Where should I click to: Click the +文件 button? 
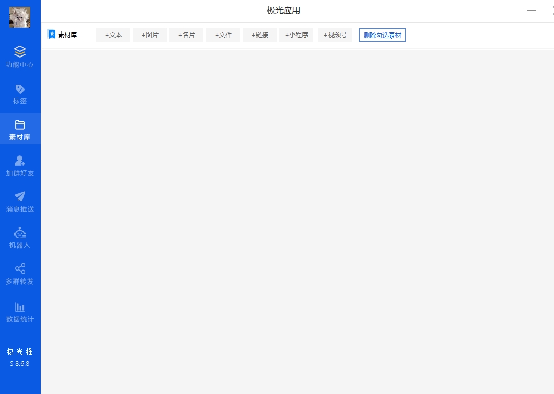223,35
